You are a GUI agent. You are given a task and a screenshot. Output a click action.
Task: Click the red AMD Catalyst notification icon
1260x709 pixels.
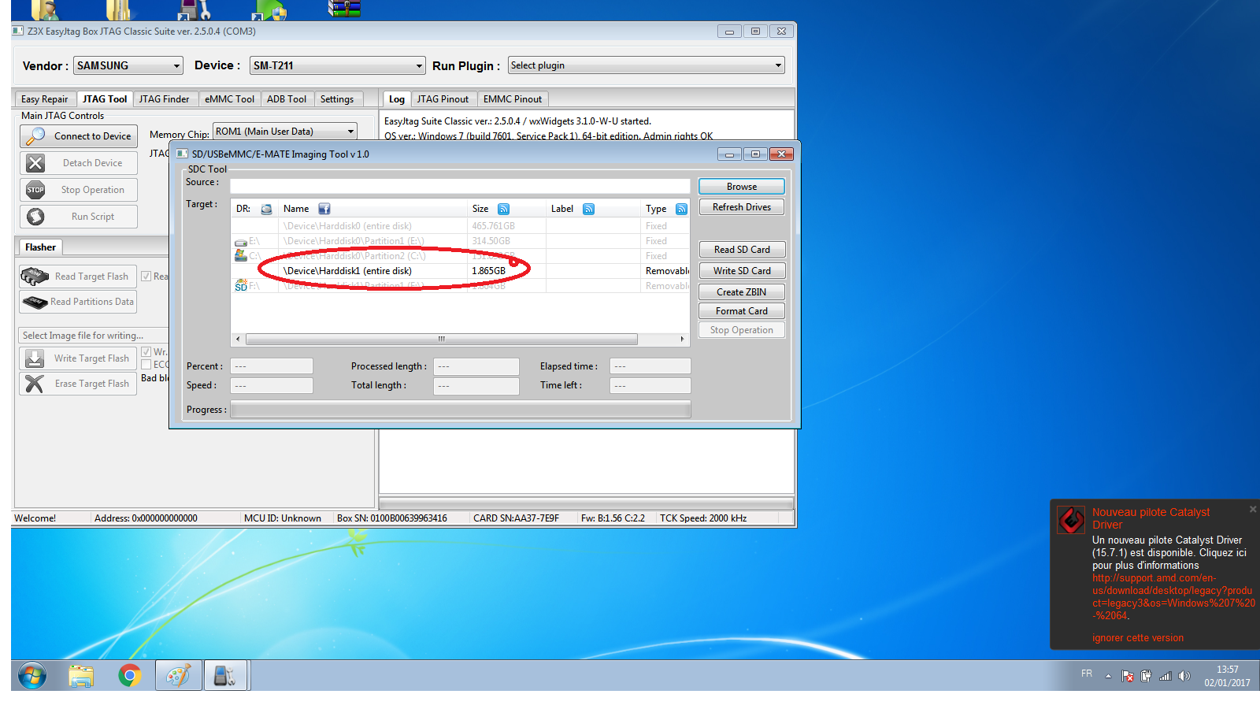1071,520
